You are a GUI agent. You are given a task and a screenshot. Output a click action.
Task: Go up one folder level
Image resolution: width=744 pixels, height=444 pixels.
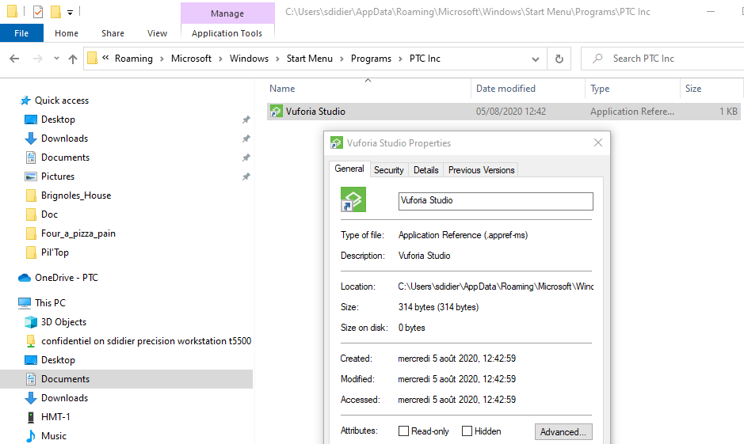pos(73,59)
